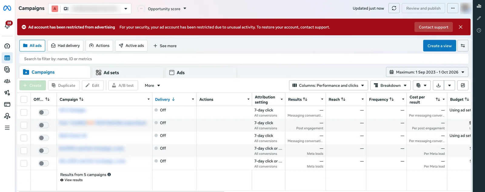Click See more views button

tap(165, 46)
